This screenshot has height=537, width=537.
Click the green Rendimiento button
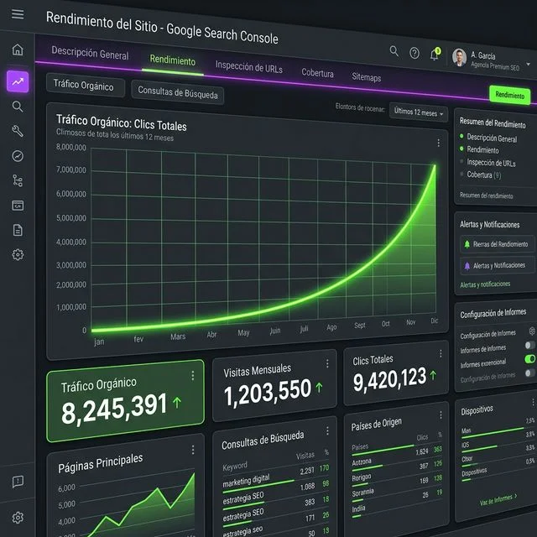510,95
